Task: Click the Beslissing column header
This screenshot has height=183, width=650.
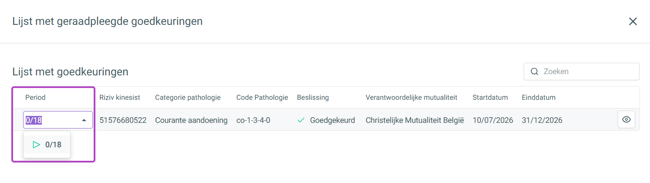Action: point(313,97)
